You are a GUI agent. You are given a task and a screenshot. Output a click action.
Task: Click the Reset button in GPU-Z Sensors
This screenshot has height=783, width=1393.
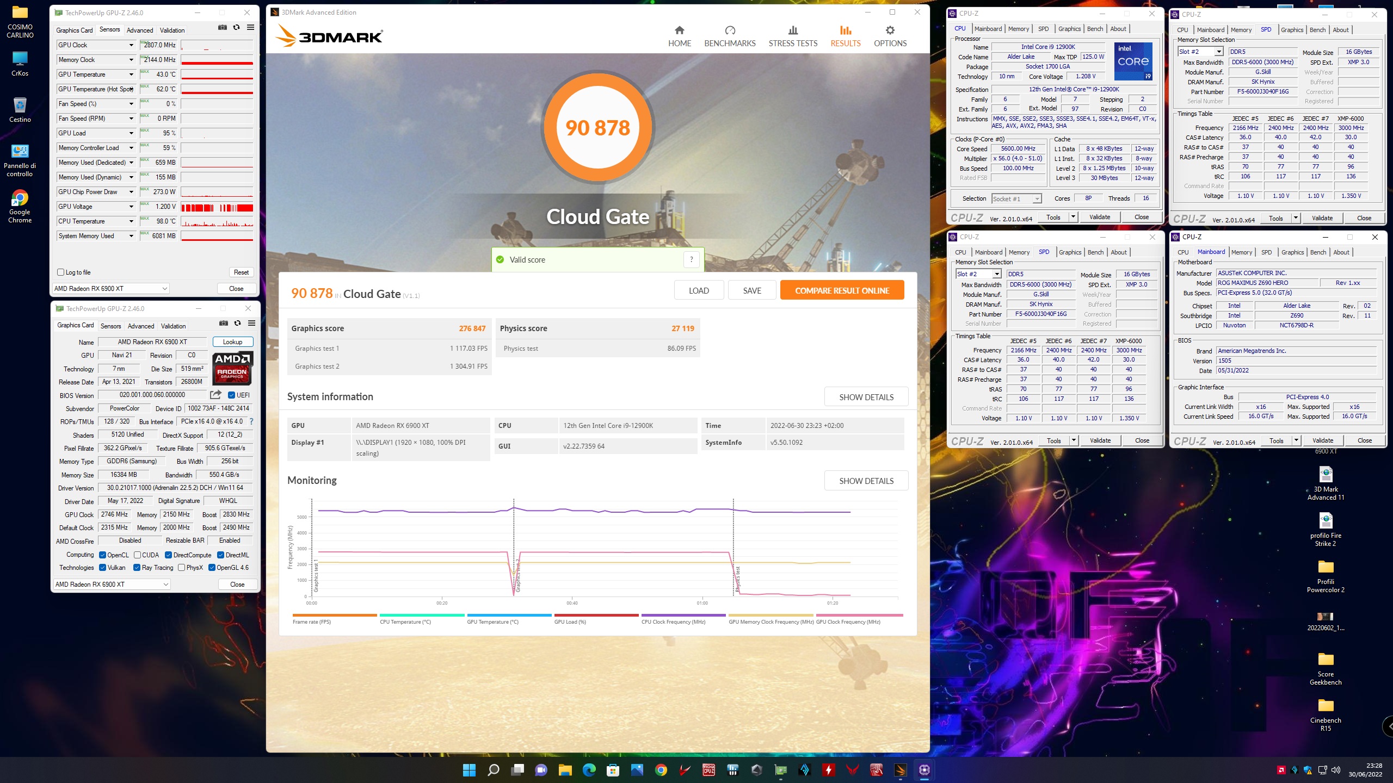point(241,272)
